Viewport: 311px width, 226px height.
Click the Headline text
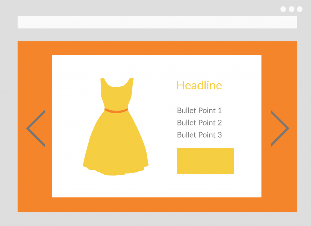point(199,85)
